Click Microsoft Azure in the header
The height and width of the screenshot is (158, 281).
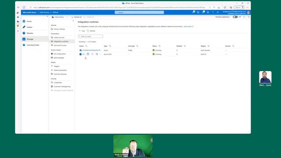[x=29, y=12]
